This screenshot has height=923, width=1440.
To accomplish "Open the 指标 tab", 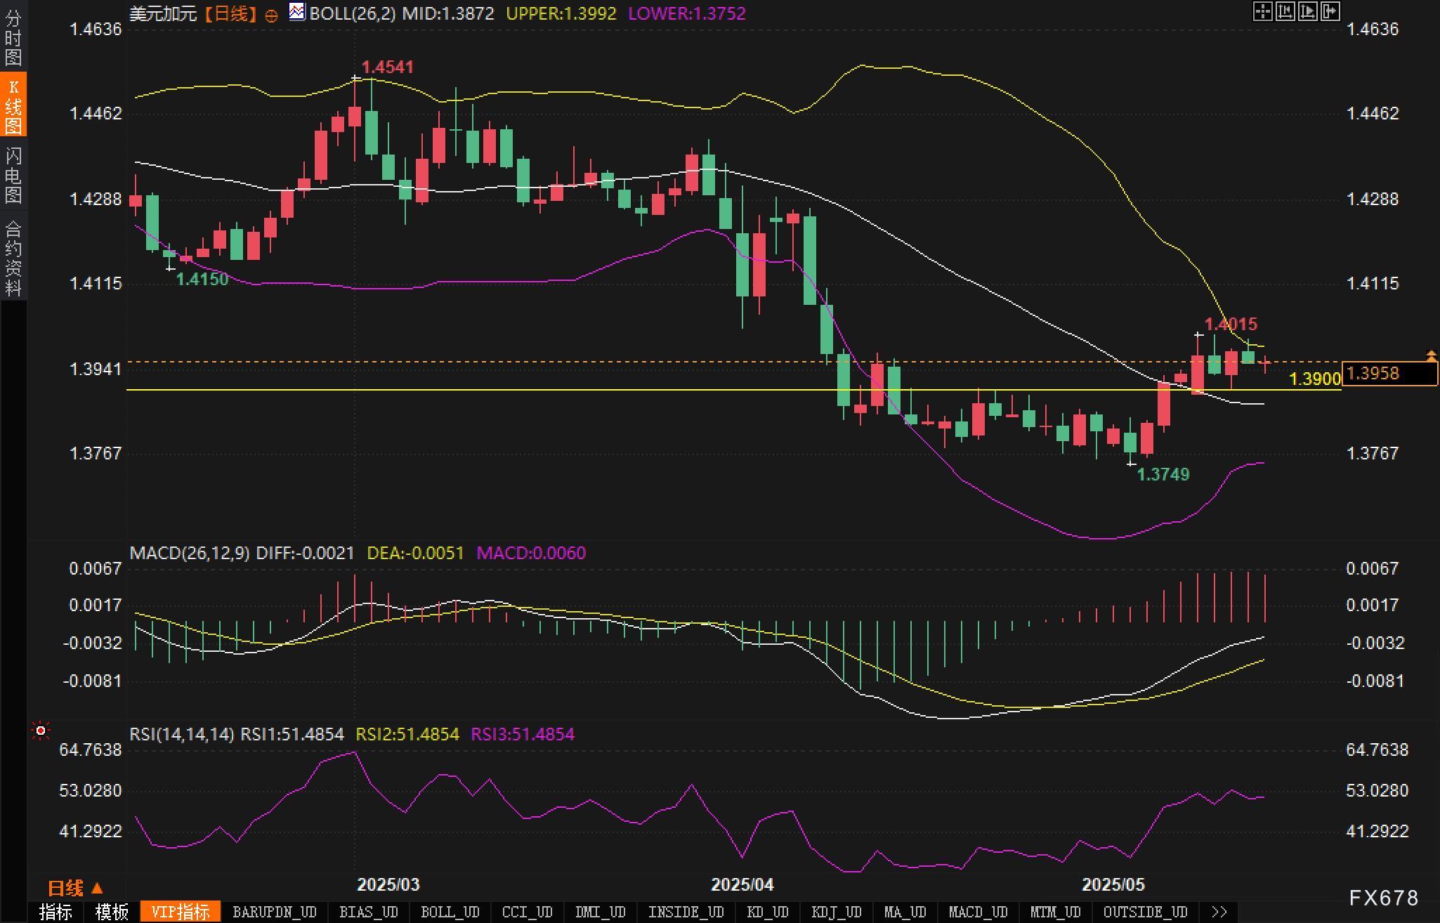I will pyautogui.click(x=55, y=912).
